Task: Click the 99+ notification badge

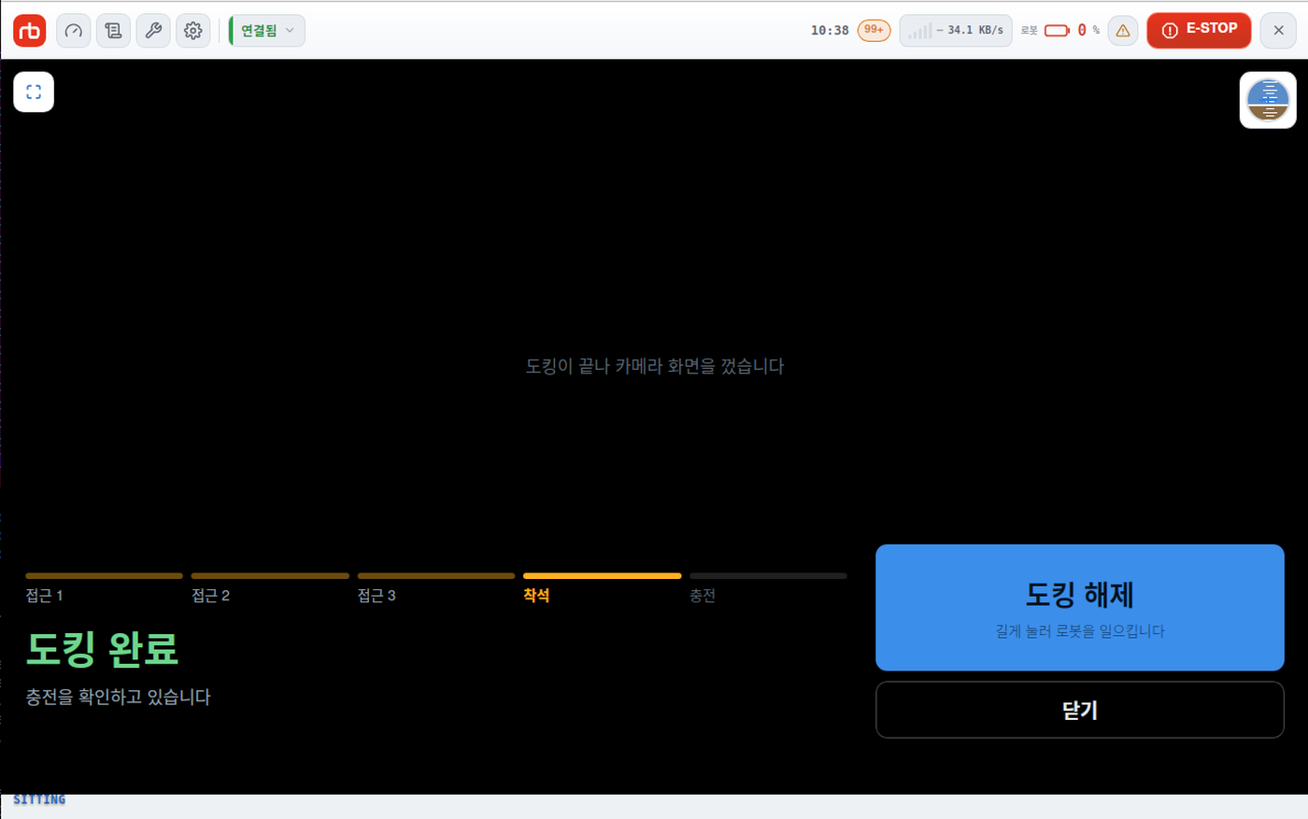Action: [874, 30]
